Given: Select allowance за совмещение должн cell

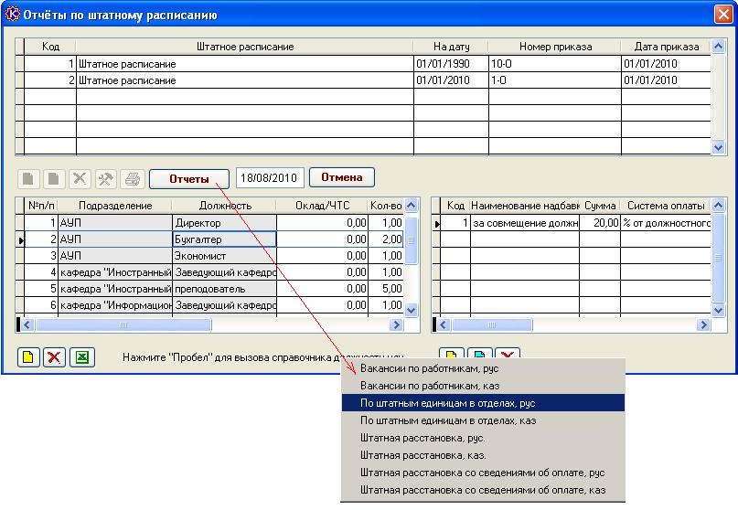Looking at the screenshot, I should tap(525, 222).
